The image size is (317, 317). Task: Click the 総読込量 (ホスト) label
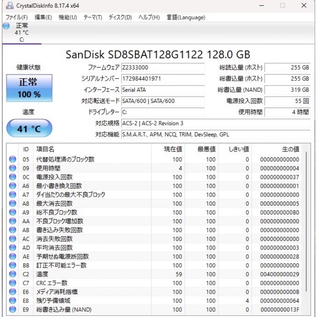pyautogui.click(x=241, y=68)
